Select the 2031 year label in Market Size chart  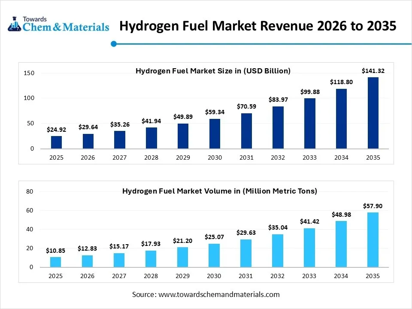click(246, 158)
